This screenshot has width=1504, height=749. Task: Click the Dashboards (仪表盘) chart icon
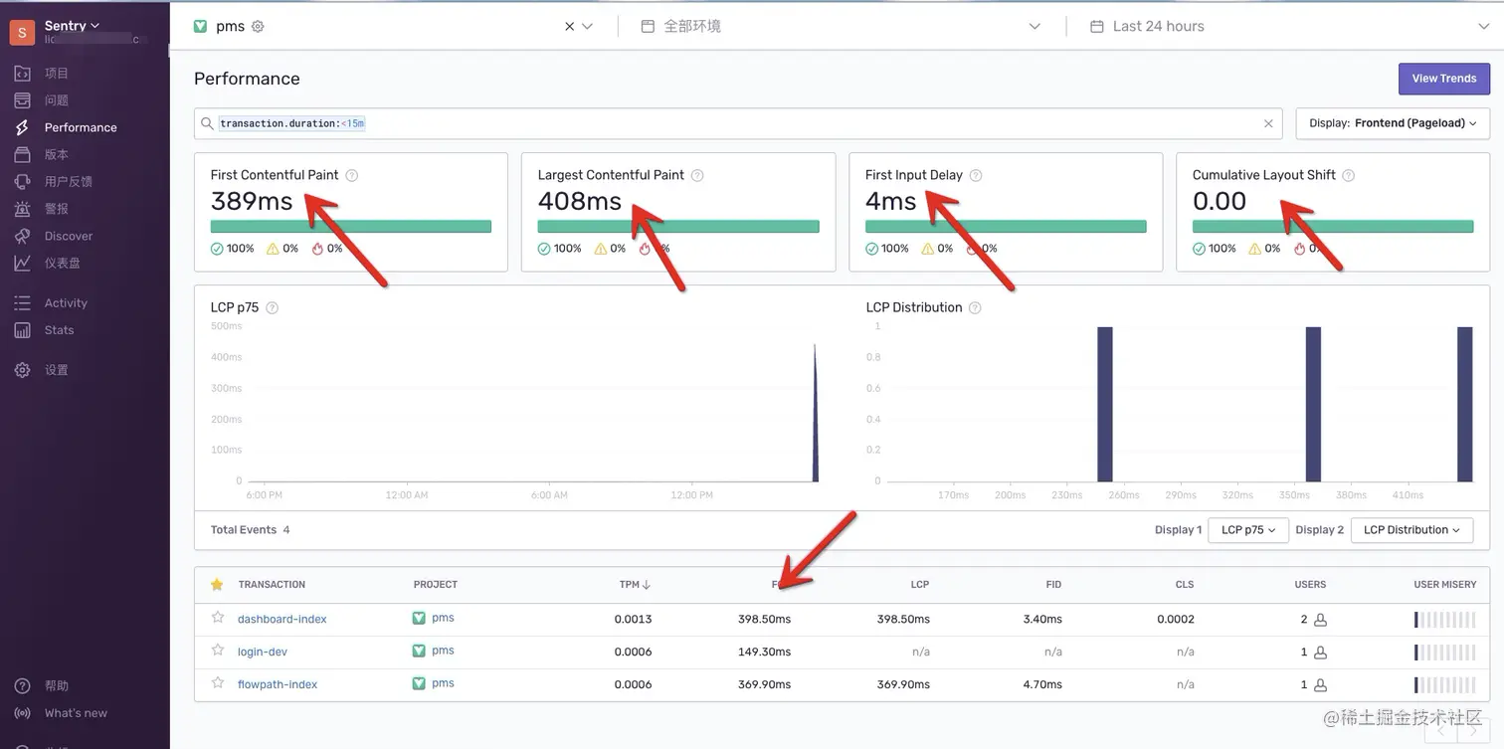click(22, 263)
